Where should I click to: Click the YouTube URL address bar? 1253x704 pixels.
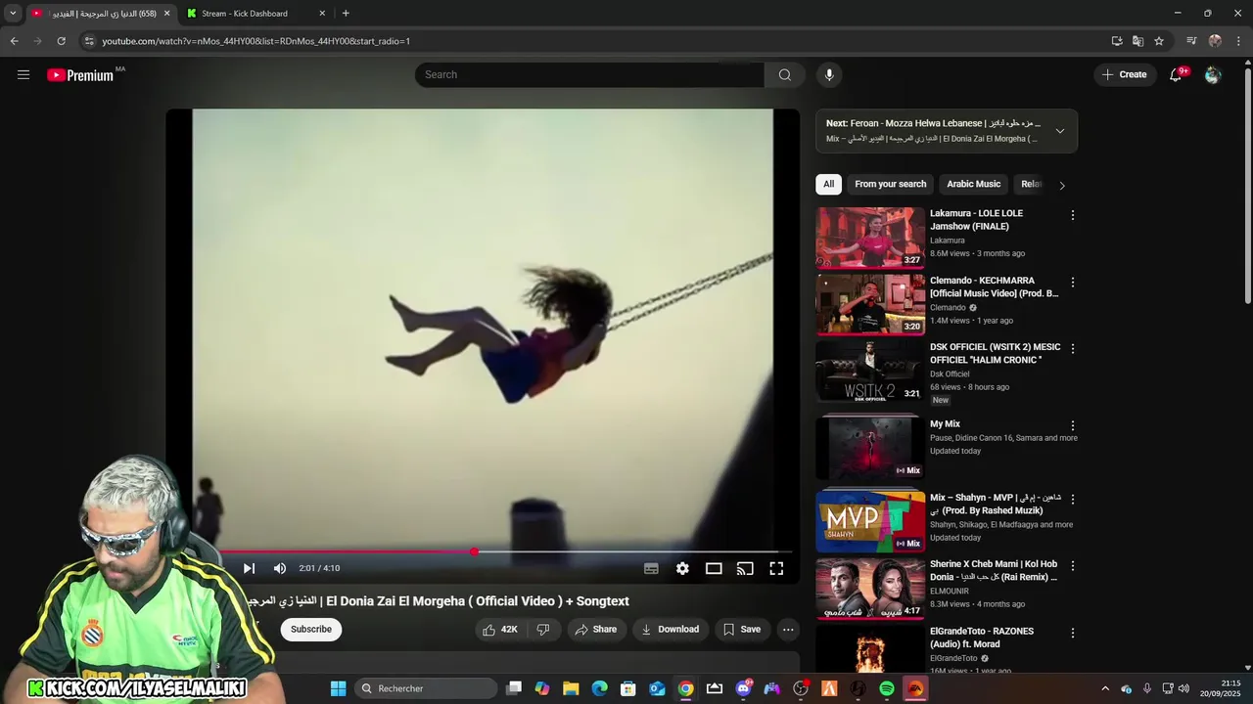(x=587, y=41)
